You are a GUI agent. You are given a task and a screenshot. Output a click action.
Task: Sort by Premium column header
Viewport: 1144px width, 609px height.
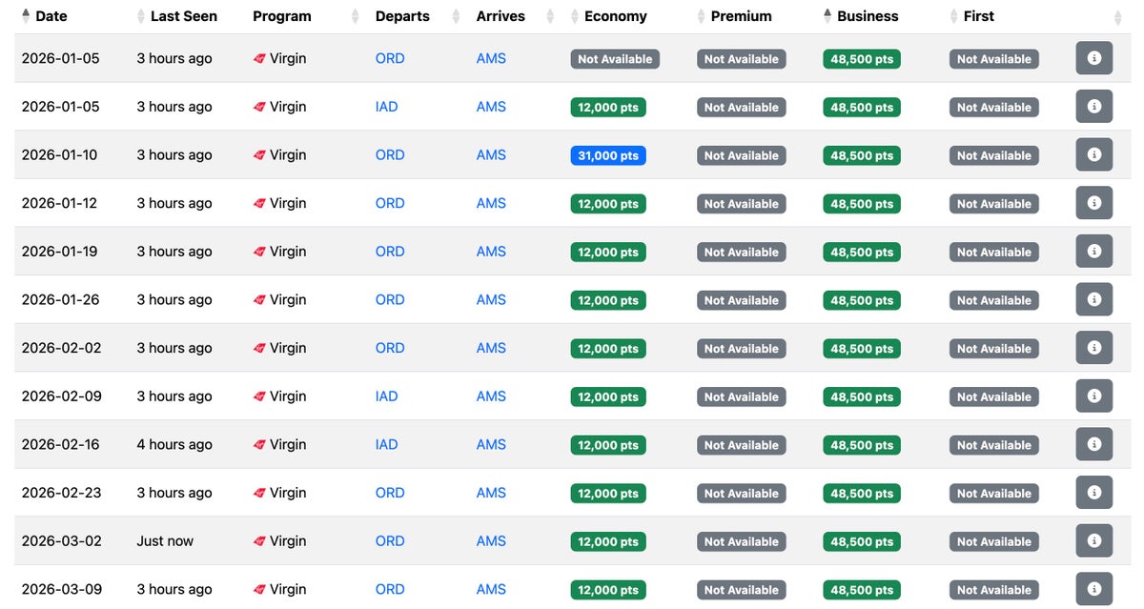(741, 16)
